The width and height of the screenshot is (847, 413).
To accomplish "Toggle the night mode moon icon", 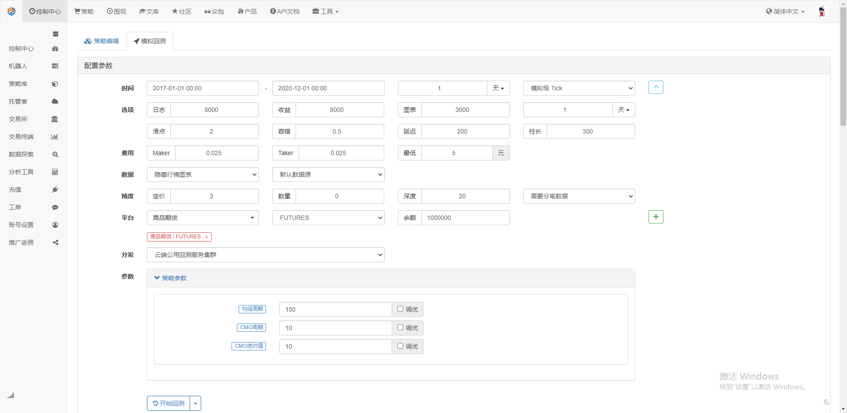I will click(x=826, y=402).
